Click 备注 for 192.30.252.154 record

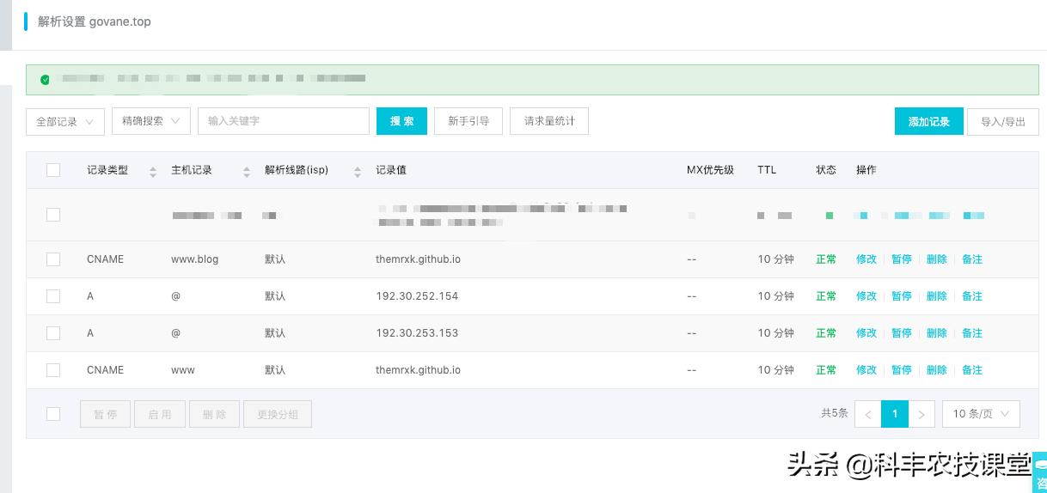pyautogui.click(x=972, y=296)
